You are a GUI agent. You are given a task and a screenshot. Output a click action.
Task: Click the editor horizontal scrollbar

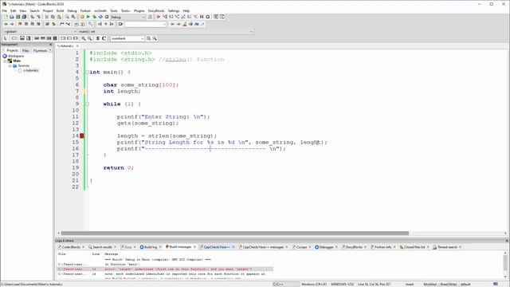(235, 233)
